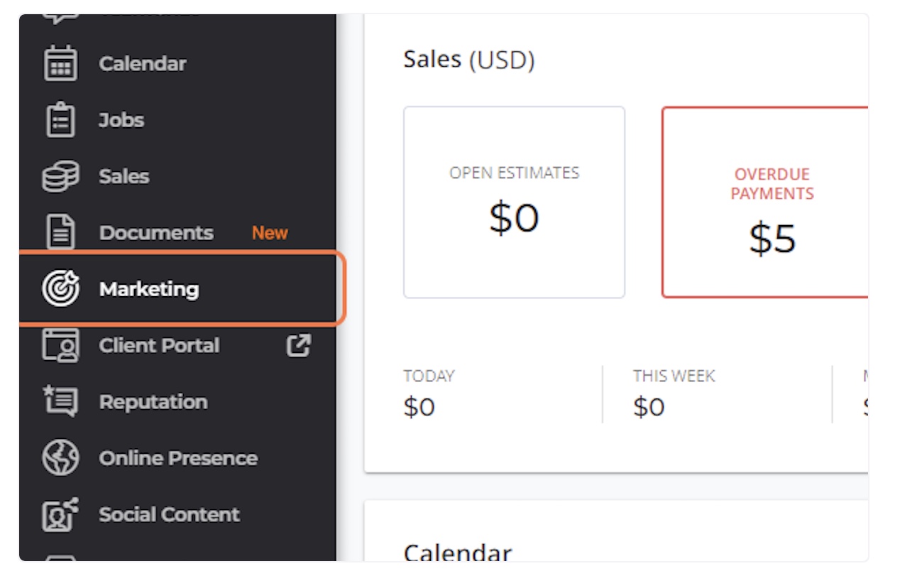Image resolution: width=900 pixels, height=571 pixels.
Task: Go to the Marketing menu item
Action: 181,289
